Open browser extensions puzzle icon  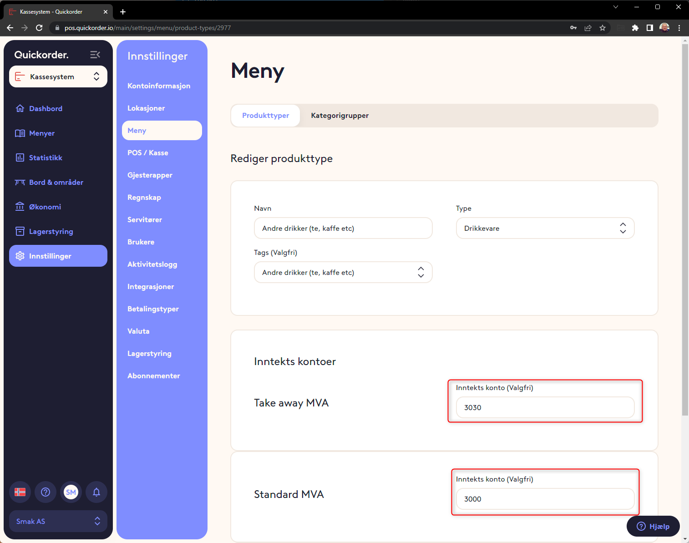point(635,28)
